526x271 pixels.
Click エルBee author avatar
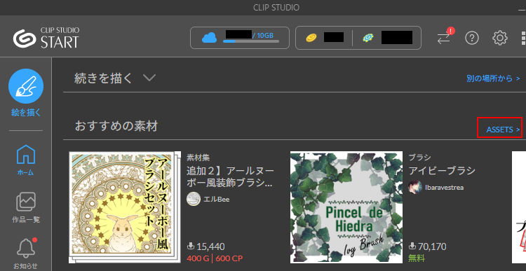point(194,199)
